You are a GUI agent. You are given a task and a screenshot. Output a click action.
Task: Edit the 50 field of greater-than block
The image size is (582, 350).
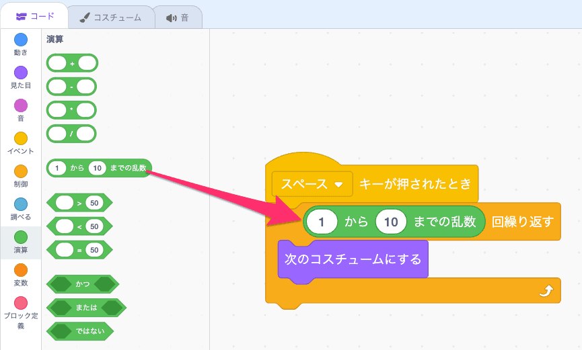pos(94,203)
